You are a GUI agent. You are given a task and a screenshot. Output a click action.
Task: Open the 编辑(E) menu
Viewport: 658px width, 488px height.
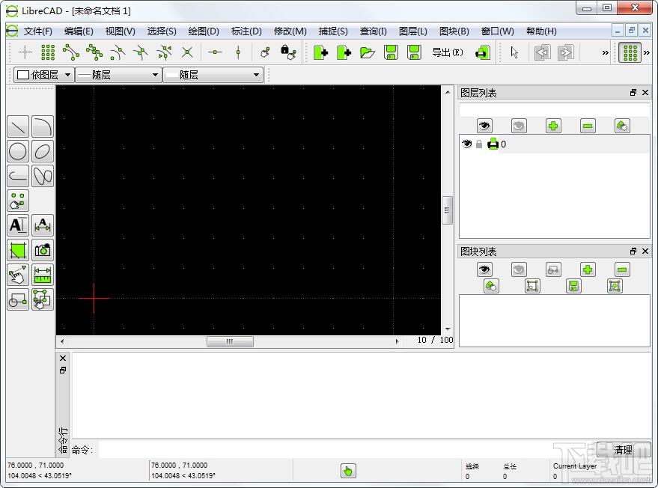[x=79, y=31]
